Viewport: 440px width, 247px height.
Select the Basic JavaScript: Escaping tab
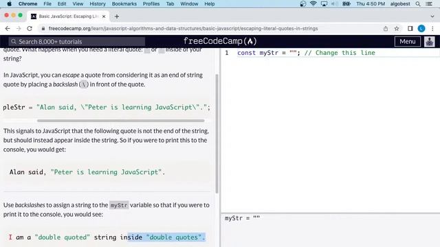pos(67,16)
